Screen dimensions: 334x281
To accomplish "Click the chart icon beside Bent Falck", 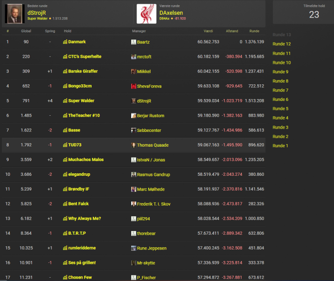I will 65,204.
